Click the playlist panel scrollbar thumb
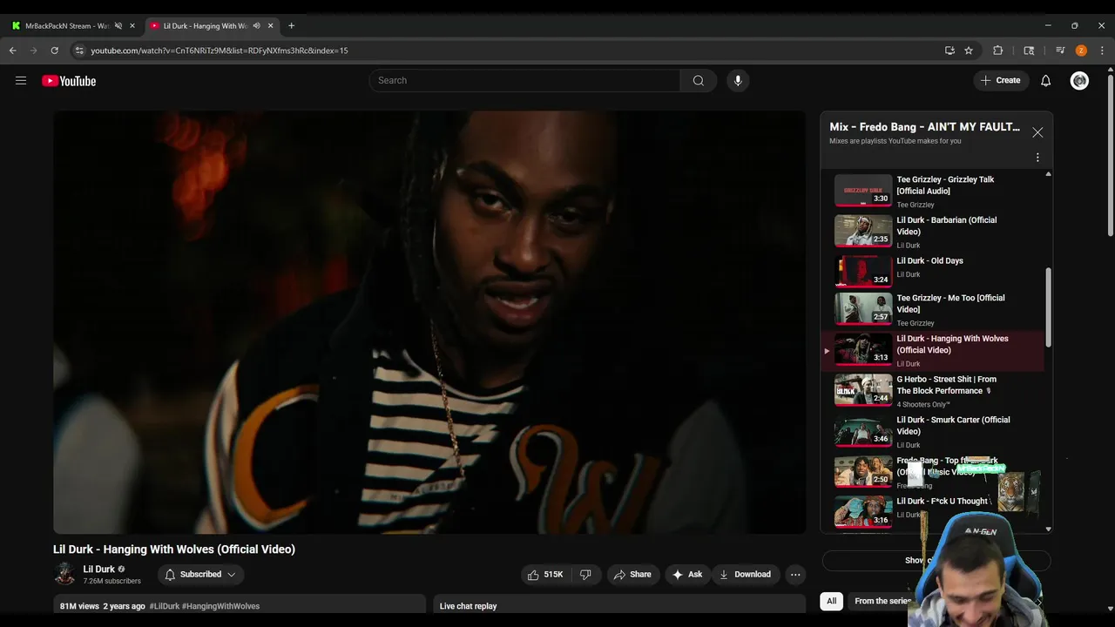 coord(1048,308)
